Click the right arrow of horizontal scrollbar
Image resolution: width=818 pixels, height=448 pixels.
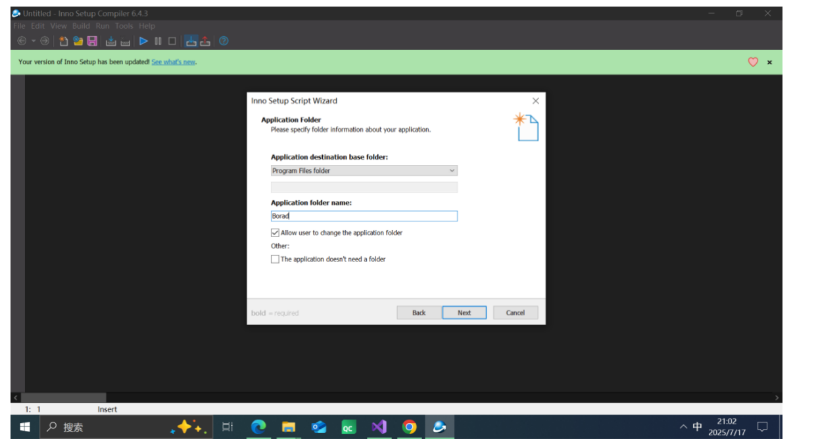tap(777, 397)
